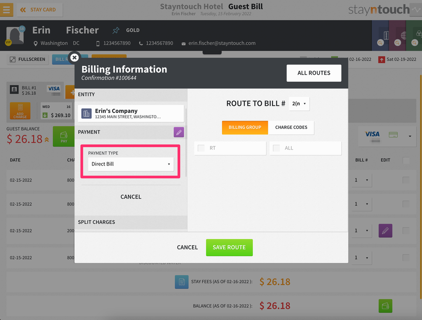
Task: Save the route
Action: point(229,248)
